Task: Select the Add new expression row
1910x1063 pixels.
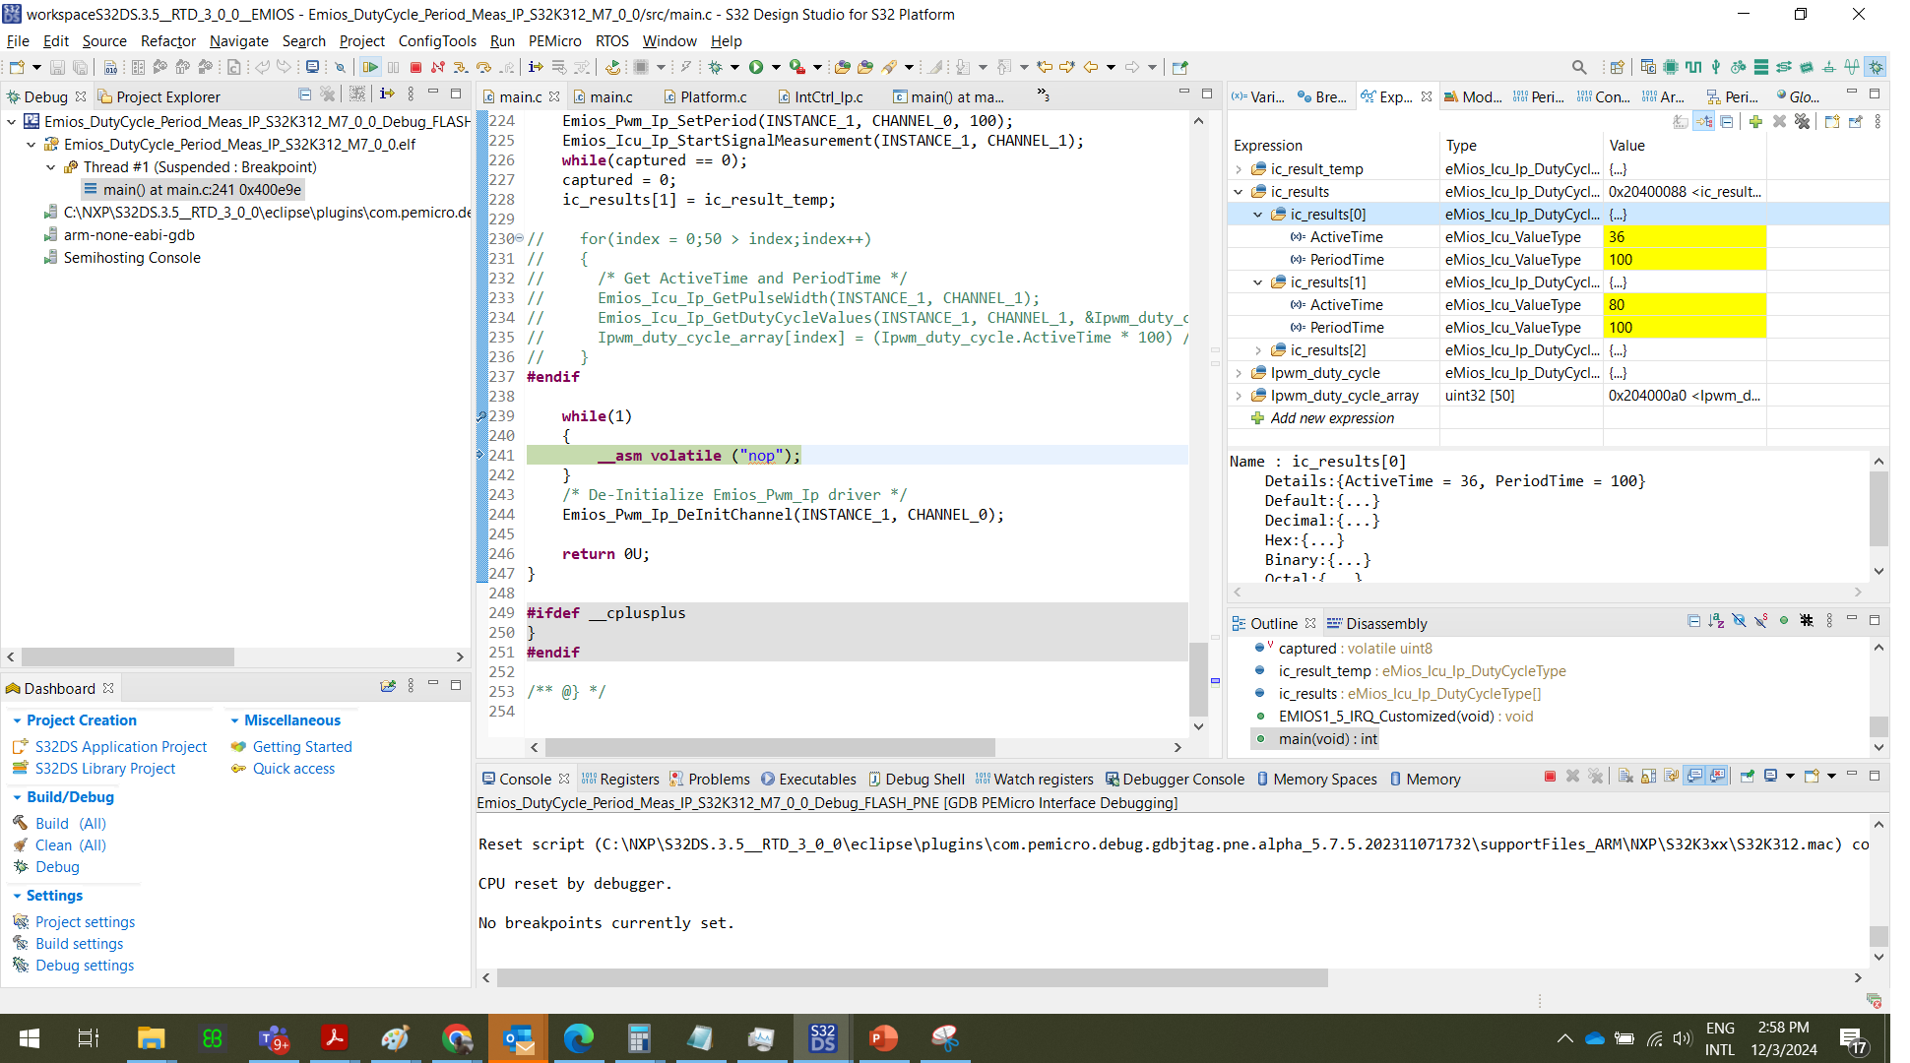Action: coord(1333,417)
